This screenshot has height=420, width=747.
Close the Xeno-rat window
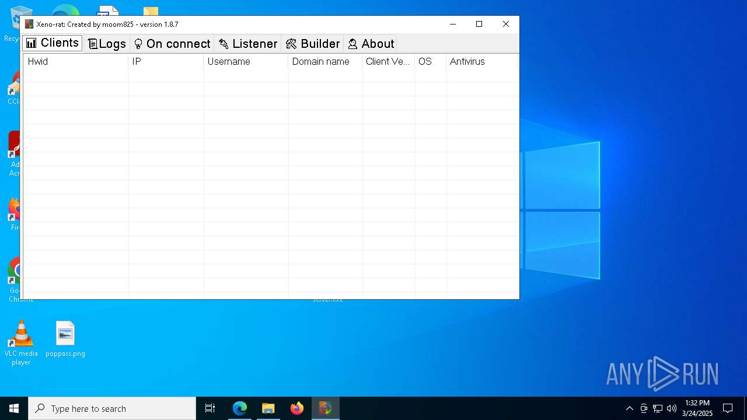pyautogui.click(x=506, y=24)
